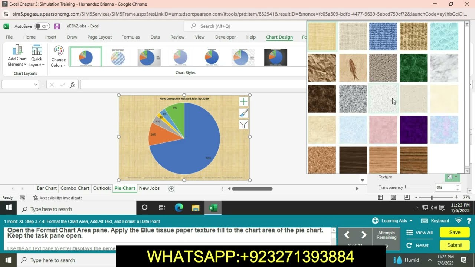This screenshot has height=267, width=475.
Task: Open Chart Styles paintbrush button beside chart
Action: click(243, 113)
